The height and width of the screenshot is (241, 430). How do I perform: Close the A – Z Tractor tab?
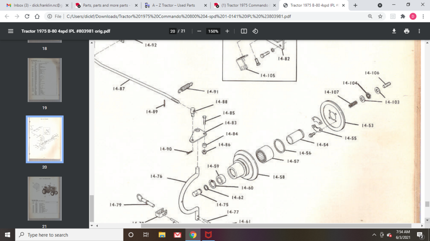tap(205, 5)
